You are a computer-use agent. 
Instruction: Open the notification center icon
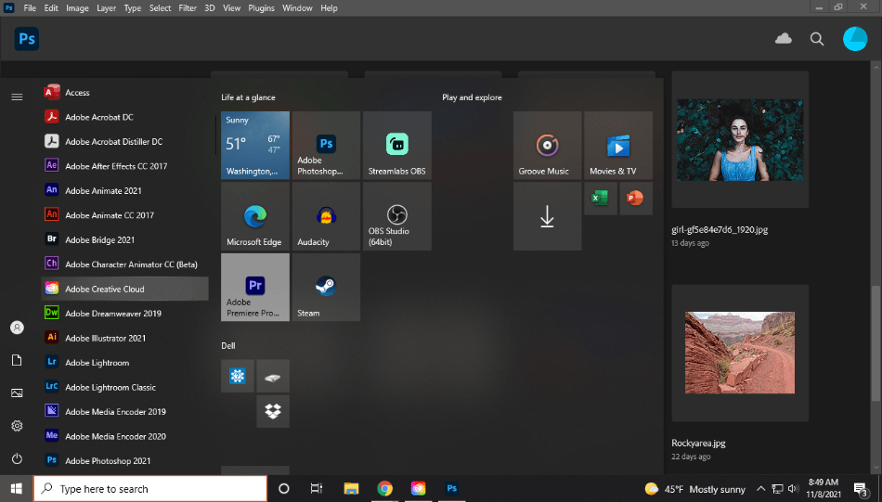(x=860, y=489)
